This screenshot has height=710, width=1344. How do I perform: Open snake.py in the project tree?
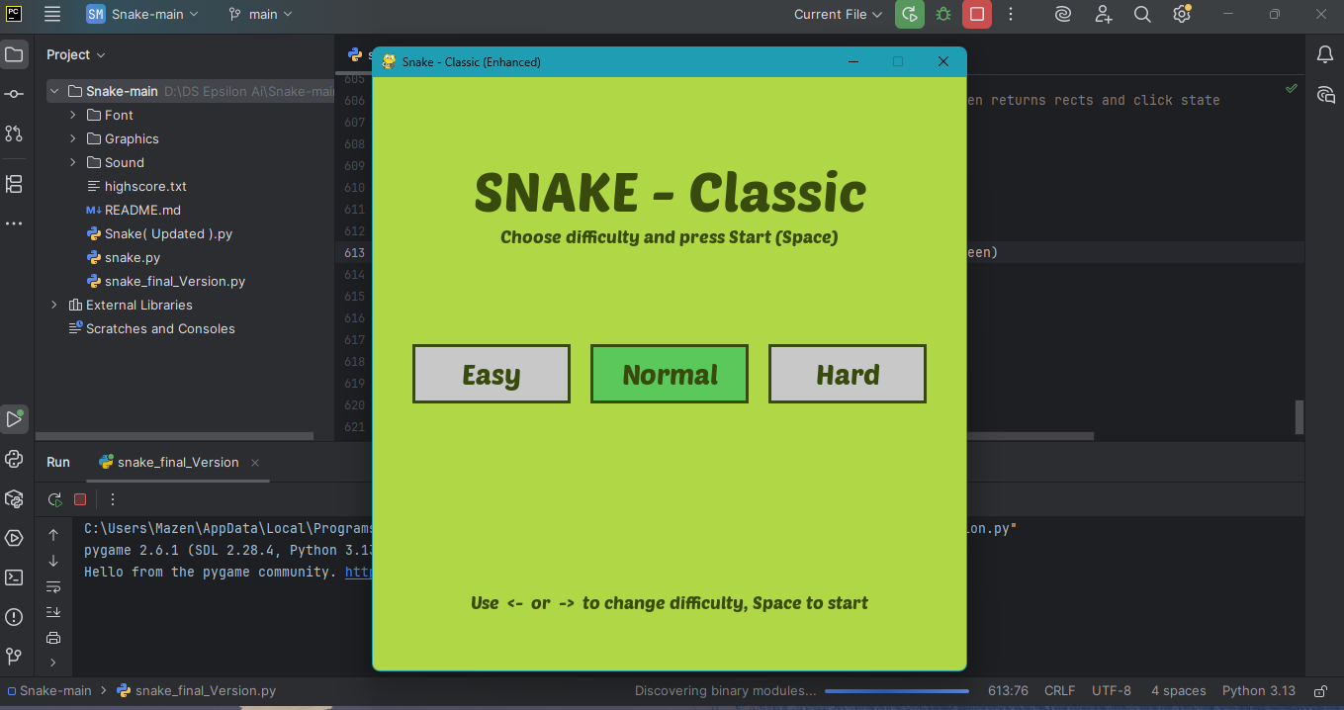tap(133, 257)
